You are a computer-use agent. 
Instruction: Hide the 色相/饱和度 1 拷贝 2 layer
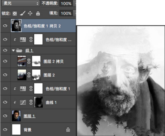[5, 26]
